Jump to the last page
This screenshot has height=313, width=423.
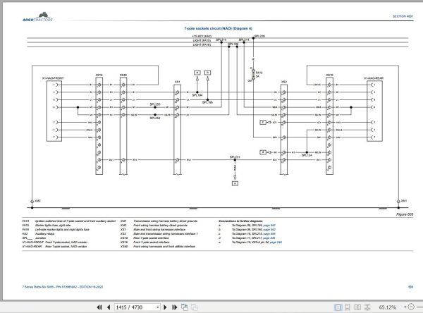coord(175,307)
